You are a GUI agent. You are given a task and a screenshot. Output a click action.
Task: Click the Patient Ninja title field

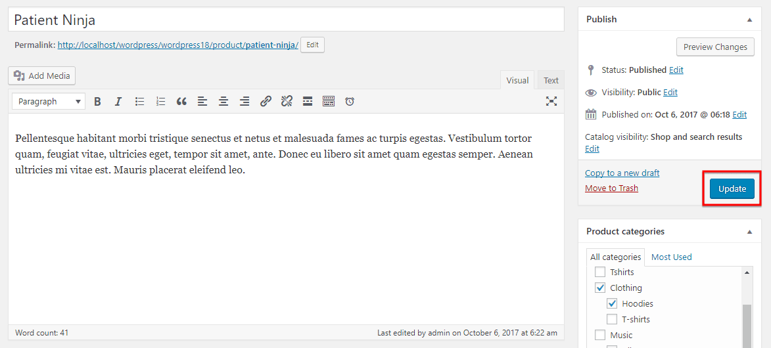point(286,20)
